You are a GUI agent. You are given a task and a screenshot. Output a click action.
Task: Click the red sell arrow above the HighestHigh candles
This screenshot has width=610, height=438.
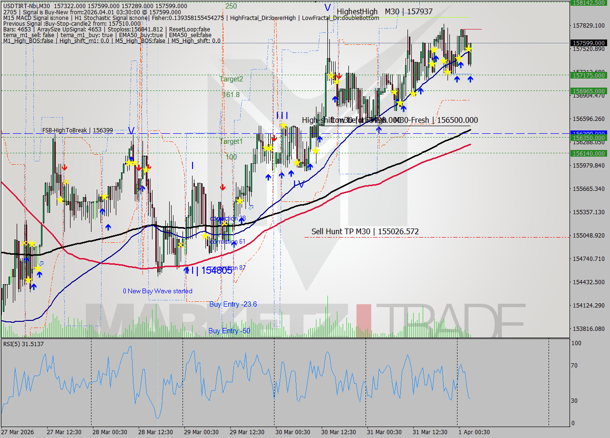pos(339,75)
